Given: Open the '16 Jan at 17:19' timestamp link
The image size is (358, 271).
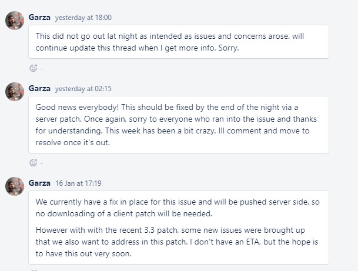Looking at the screenshot, I should pyautogui.click(x=79, y=183).
